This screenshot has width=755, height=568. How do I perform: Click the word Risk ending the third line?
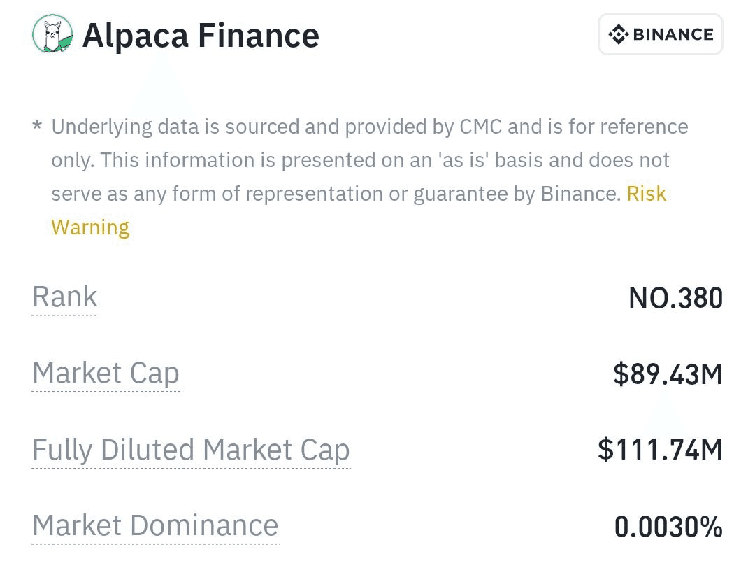(x=646, y=194)
